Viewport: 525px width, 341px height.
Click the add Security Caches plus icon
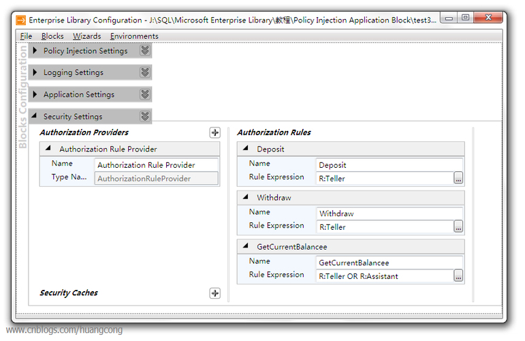215,293
